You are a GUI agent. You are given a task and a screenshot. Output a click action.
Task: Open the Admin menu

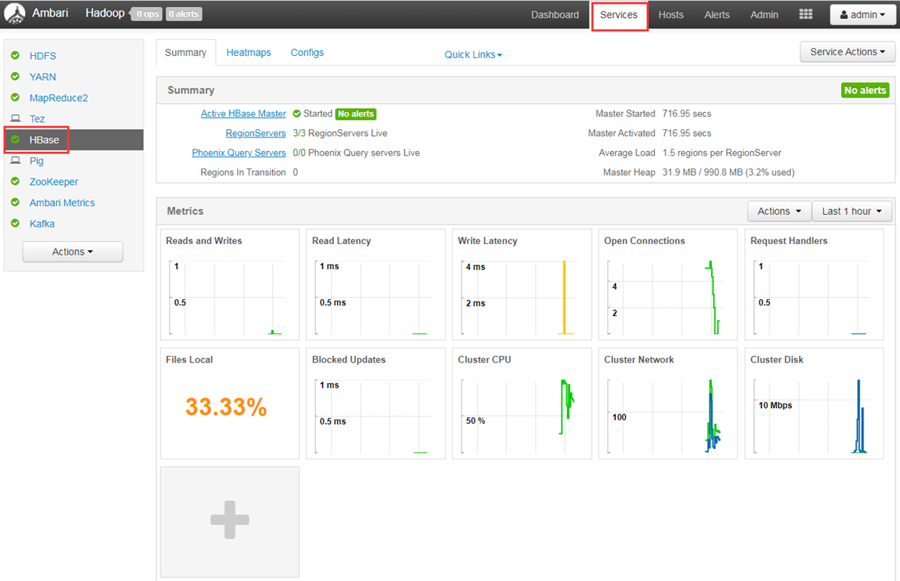coord(764,15)
